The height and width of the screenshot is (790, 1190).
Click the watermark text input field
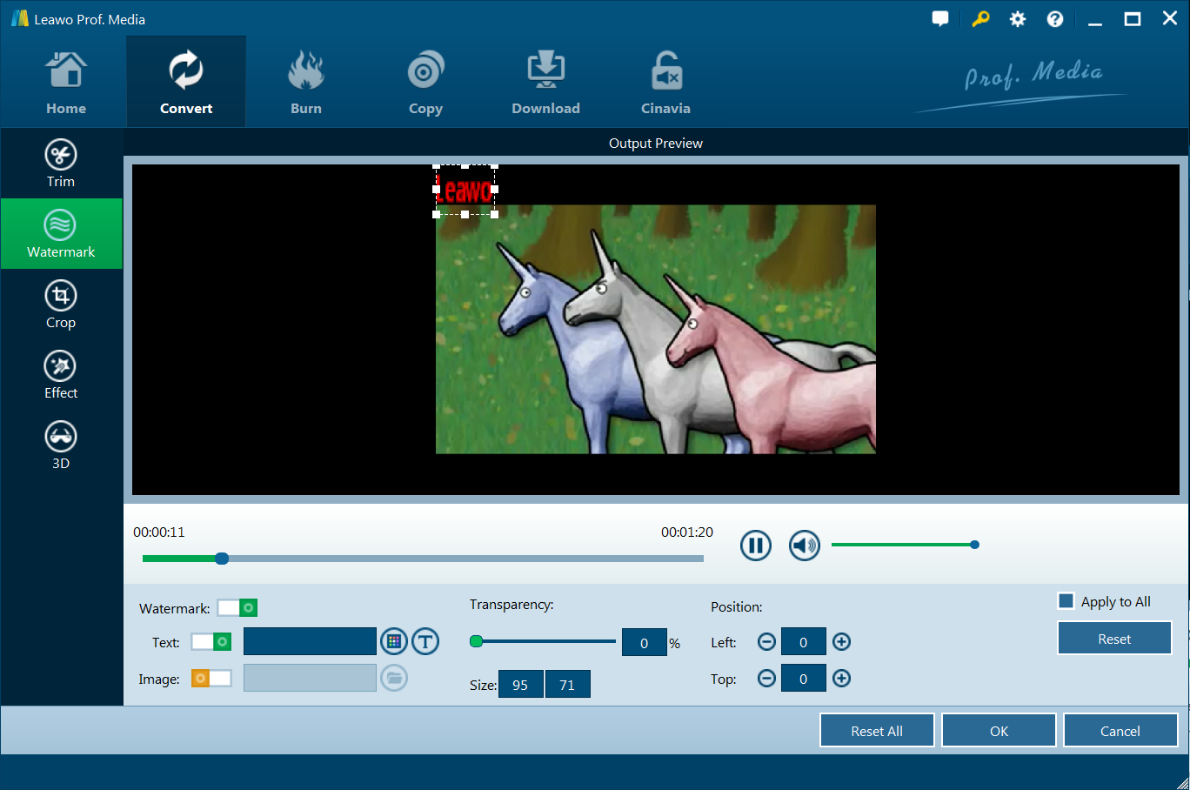tap(310, 641)
